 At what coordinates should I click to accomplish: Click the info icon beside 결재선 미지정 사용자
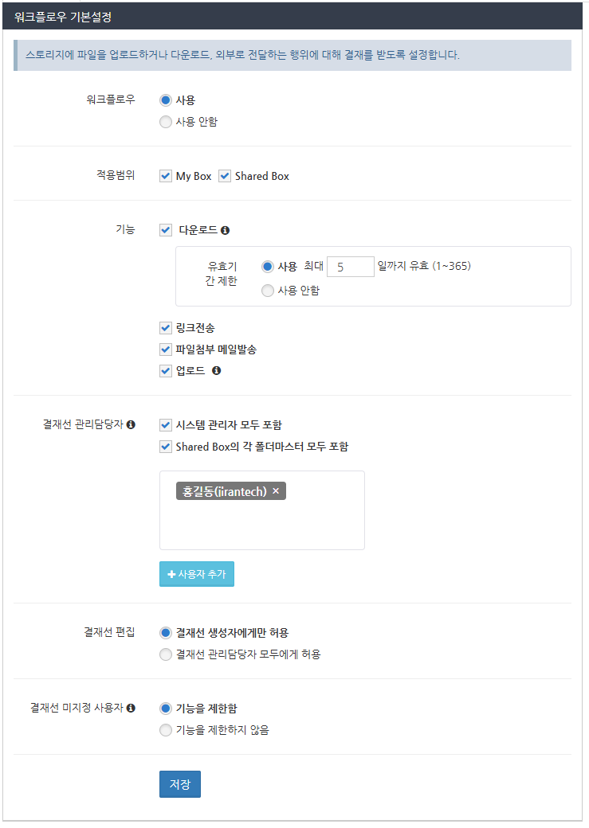point(131,708)
